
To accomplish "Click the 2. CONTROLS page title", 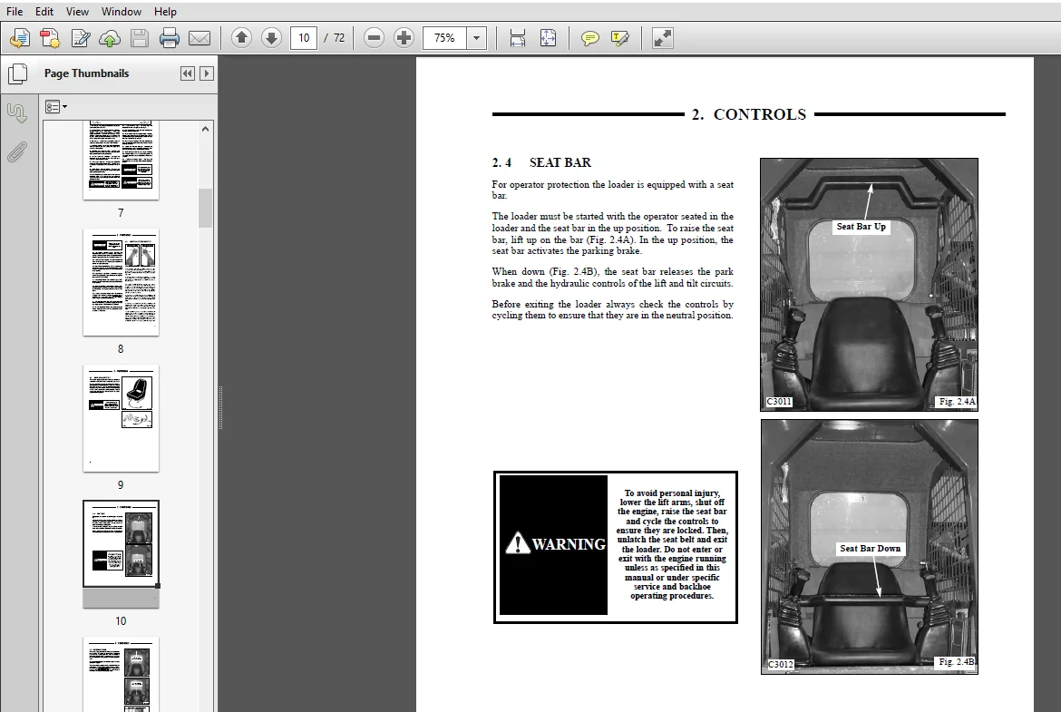I will pyautogui.click(x=748, y=114).
